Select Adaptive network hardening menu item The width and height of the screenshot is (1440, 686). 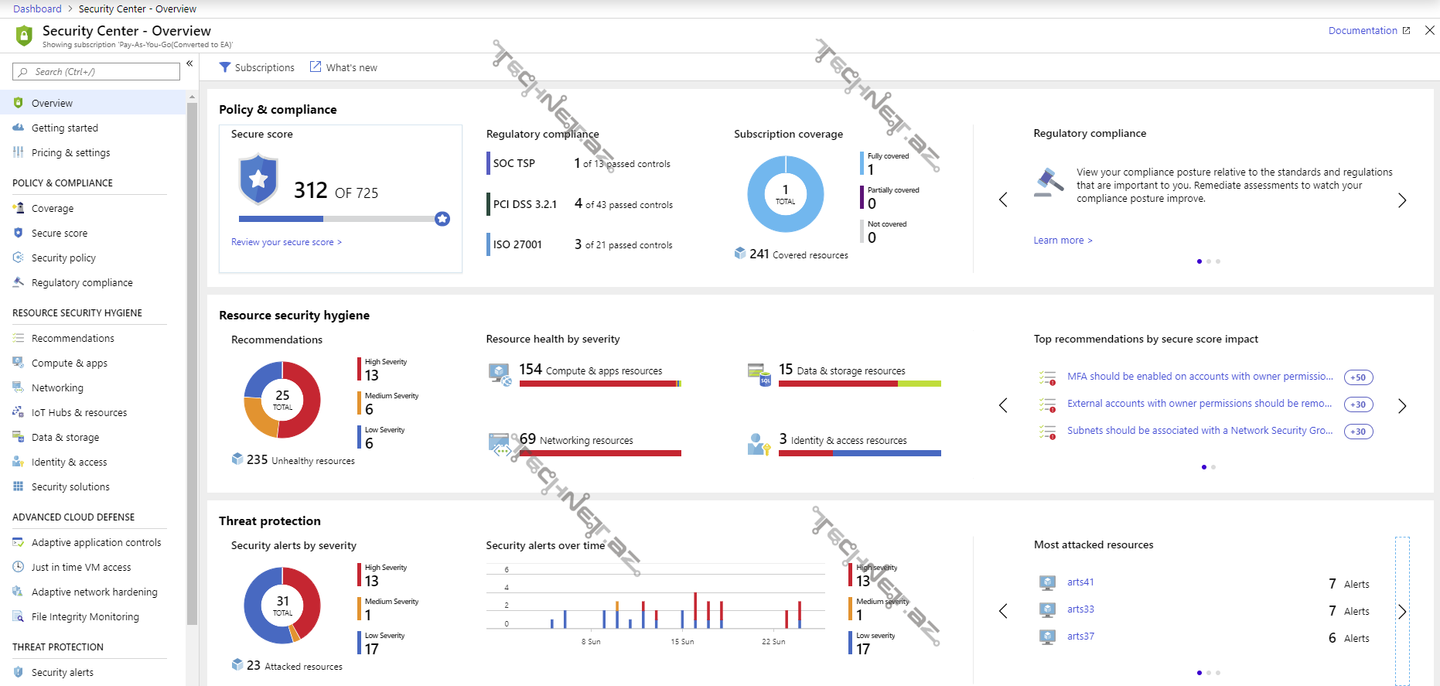pos(94,592)
